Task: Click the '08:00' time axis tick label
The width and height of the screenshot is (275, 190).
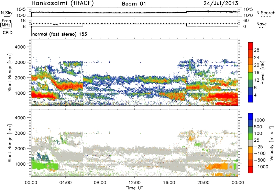Action: point(100,183)
